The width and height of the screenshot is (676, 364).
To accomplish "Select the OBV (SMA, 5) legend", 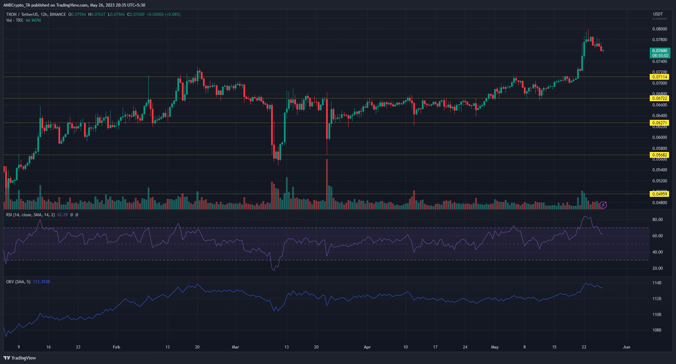I will point(18,282).
